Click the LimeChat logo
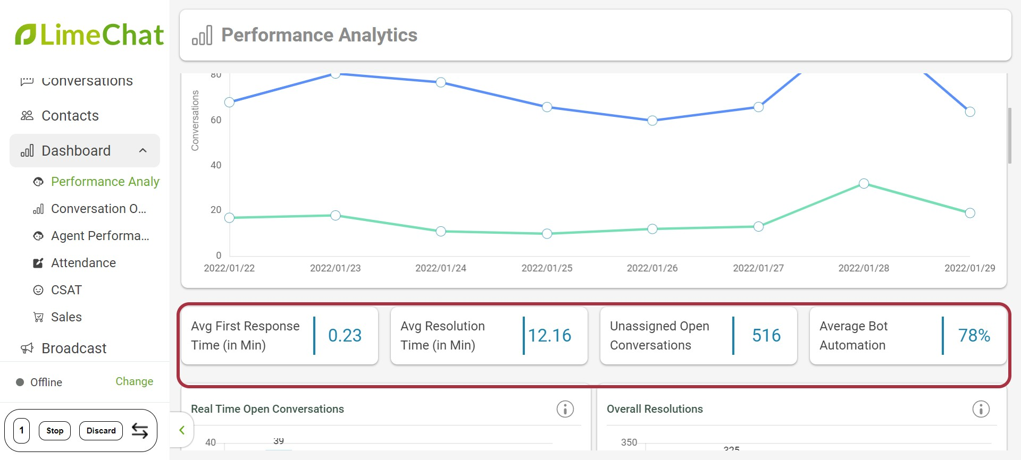 coord(89,35)
